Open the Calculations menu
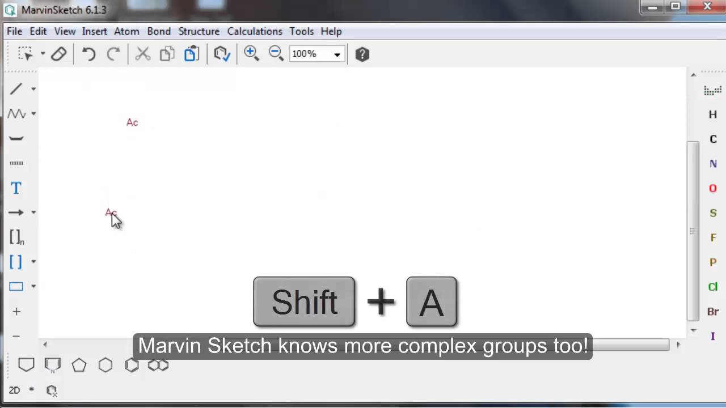The width and height of the screenshot is (726, 408). [255, 31]
